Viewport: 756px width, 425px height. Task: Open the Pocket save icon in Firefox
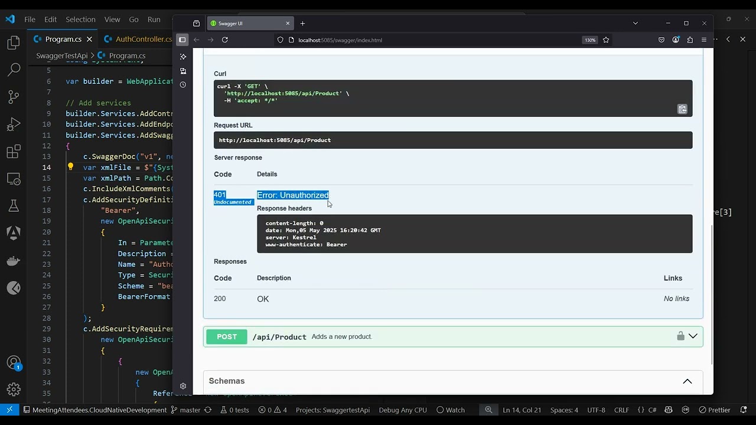[x=661, y=40]
